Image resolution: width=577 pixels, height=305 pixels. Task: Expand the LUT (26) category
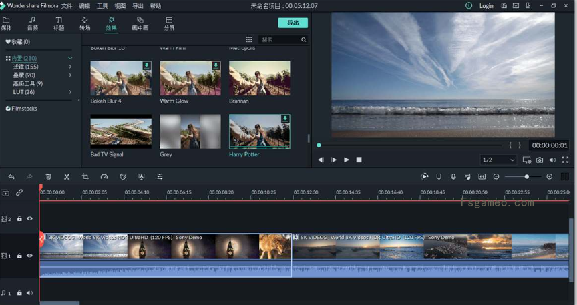click(70, 92)
